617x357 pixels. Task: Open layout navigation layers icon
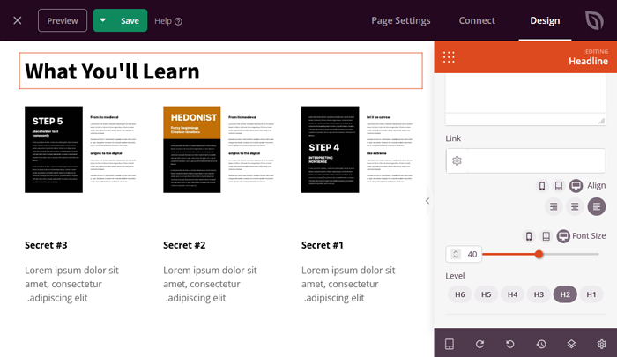tap(571, 344)
